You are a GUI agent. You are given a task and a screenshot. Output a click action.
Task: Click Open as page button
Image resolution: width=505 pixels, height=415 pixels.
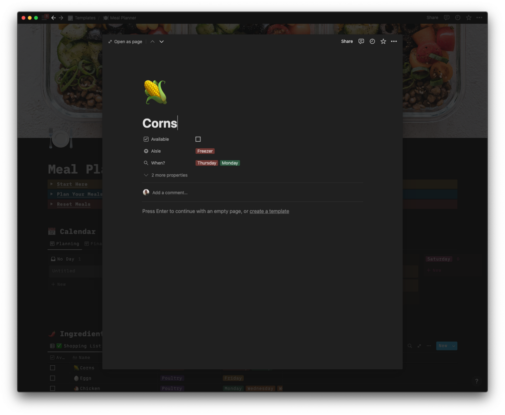(125, 42)
